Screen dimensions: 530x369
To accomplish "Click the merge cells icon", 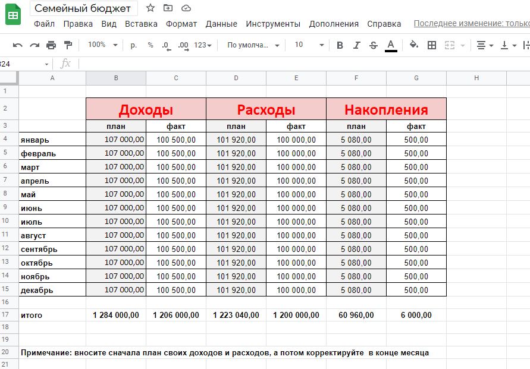I will (450, 45).
